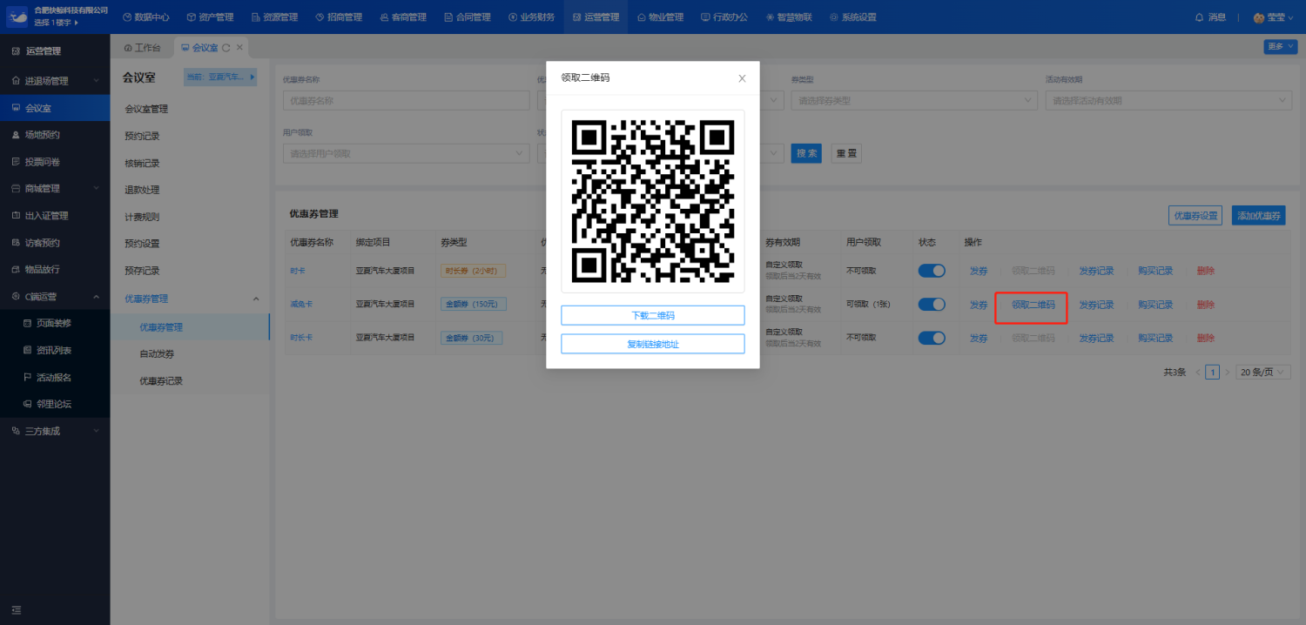This screenshot has height=625, width=1306.
Task: Open 退款处理 in the submenu
Action: point(142,190)
